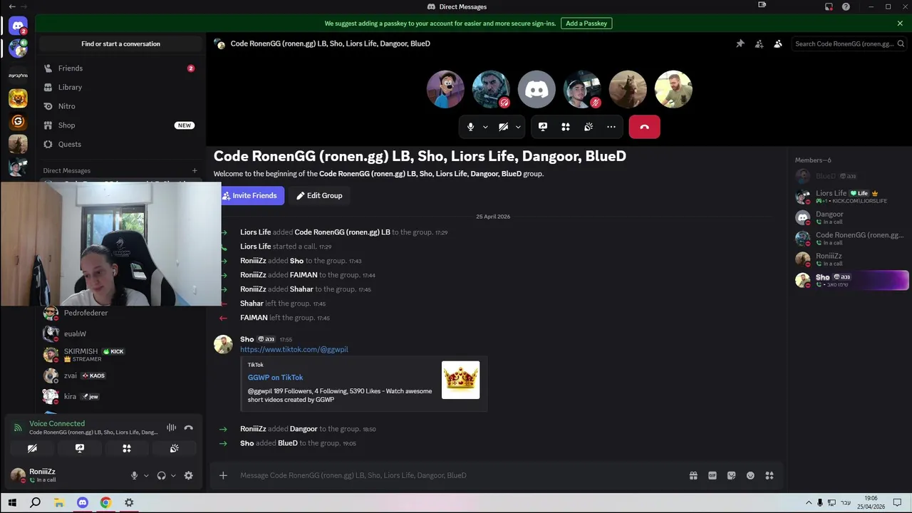
Task: Open emoji picker in message bar
Action: coord(750,475)
